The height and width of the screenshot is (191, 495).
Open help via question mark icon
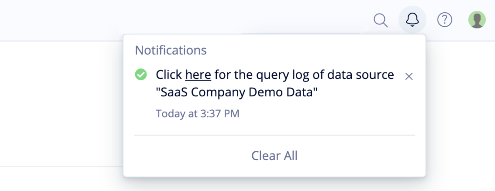[x=445, y=20]
